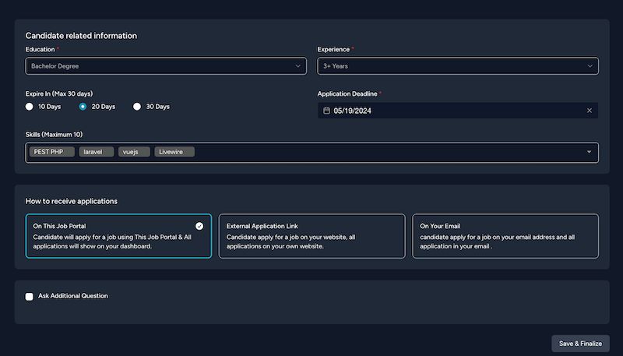Select the 10 Days expiry option

30,107
